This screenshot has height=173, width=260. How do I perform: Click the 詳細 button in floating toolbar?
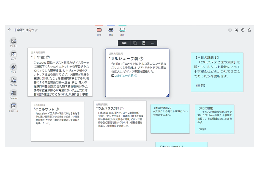coord(124,43)
